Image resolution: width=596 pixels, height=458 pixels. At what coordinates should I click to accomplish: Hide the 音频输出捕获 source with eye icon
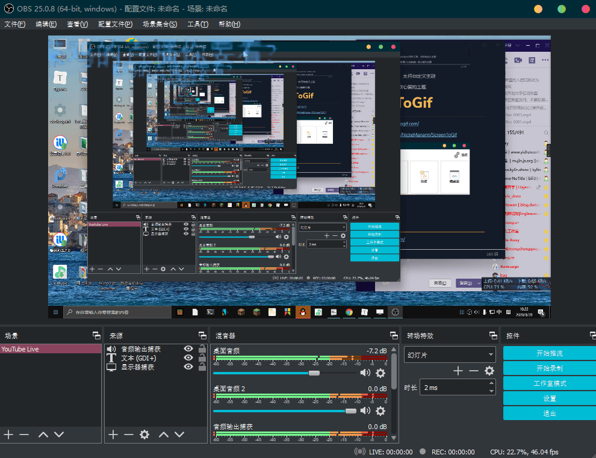click(188, 349)
